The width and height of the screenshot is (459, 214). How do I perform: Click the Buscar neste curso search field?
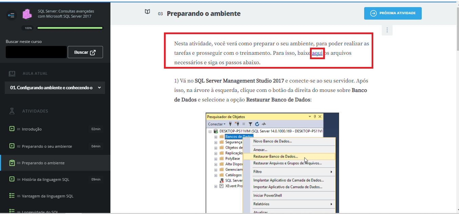(36, 52)
